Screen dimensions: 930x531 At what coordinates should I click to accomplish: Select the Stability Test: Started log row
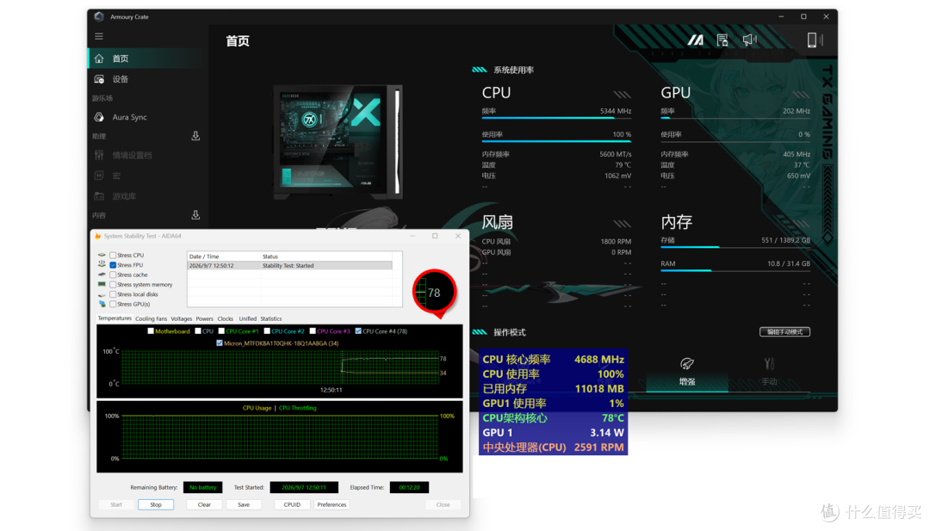tap(290, 265)
